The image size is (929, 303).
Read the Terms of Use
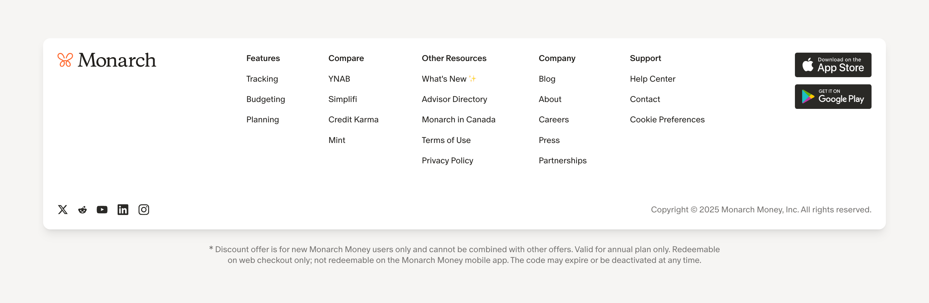(x=446, y=140)
